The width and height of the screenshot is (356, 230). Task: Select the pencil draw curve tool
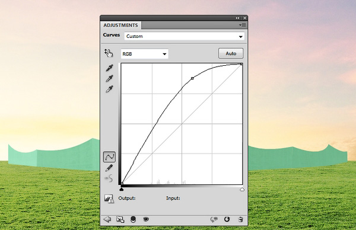click(x=109, y=168)
